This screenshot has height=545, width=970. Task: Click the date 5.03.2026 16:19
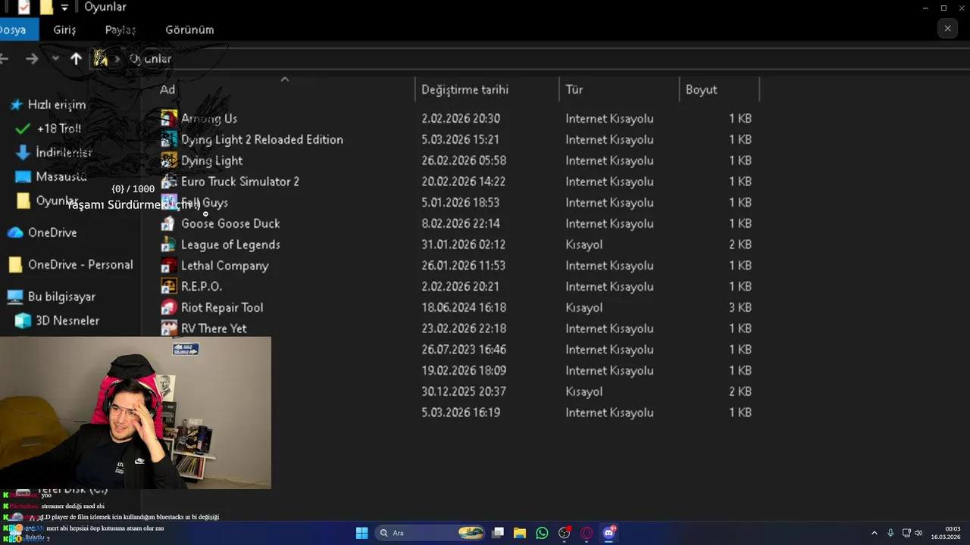coord(461,413)
